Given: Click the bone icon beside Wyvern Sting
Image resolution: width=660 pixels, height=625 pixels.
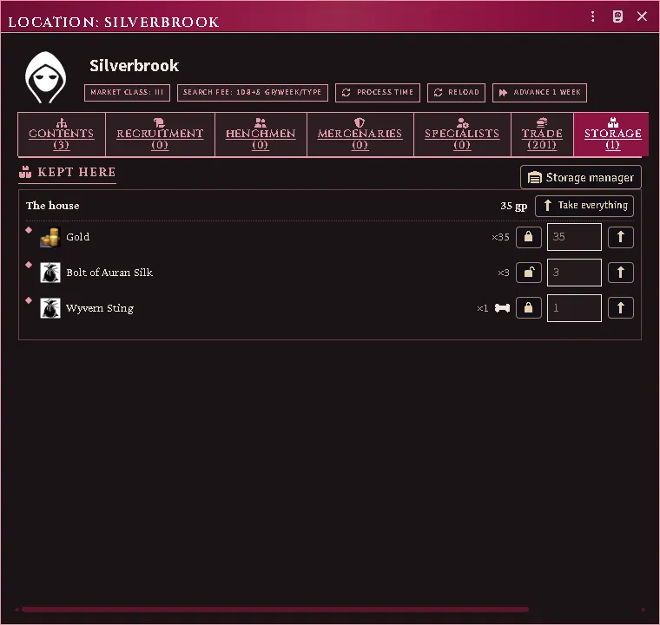Looking at the screenshot, I should 502,308.
